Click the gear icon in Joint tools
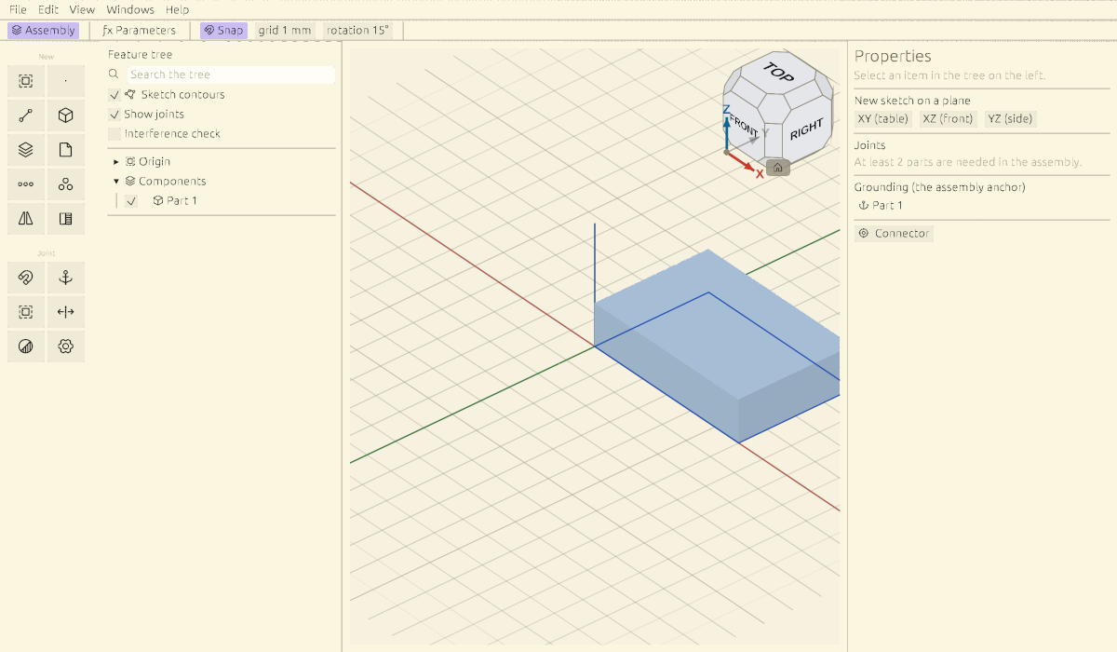 (66, 346)
